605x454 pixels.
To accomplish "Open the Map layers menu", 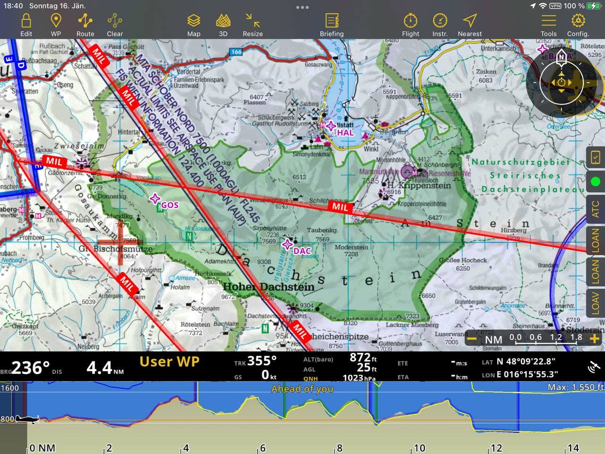I will [194, 25].
